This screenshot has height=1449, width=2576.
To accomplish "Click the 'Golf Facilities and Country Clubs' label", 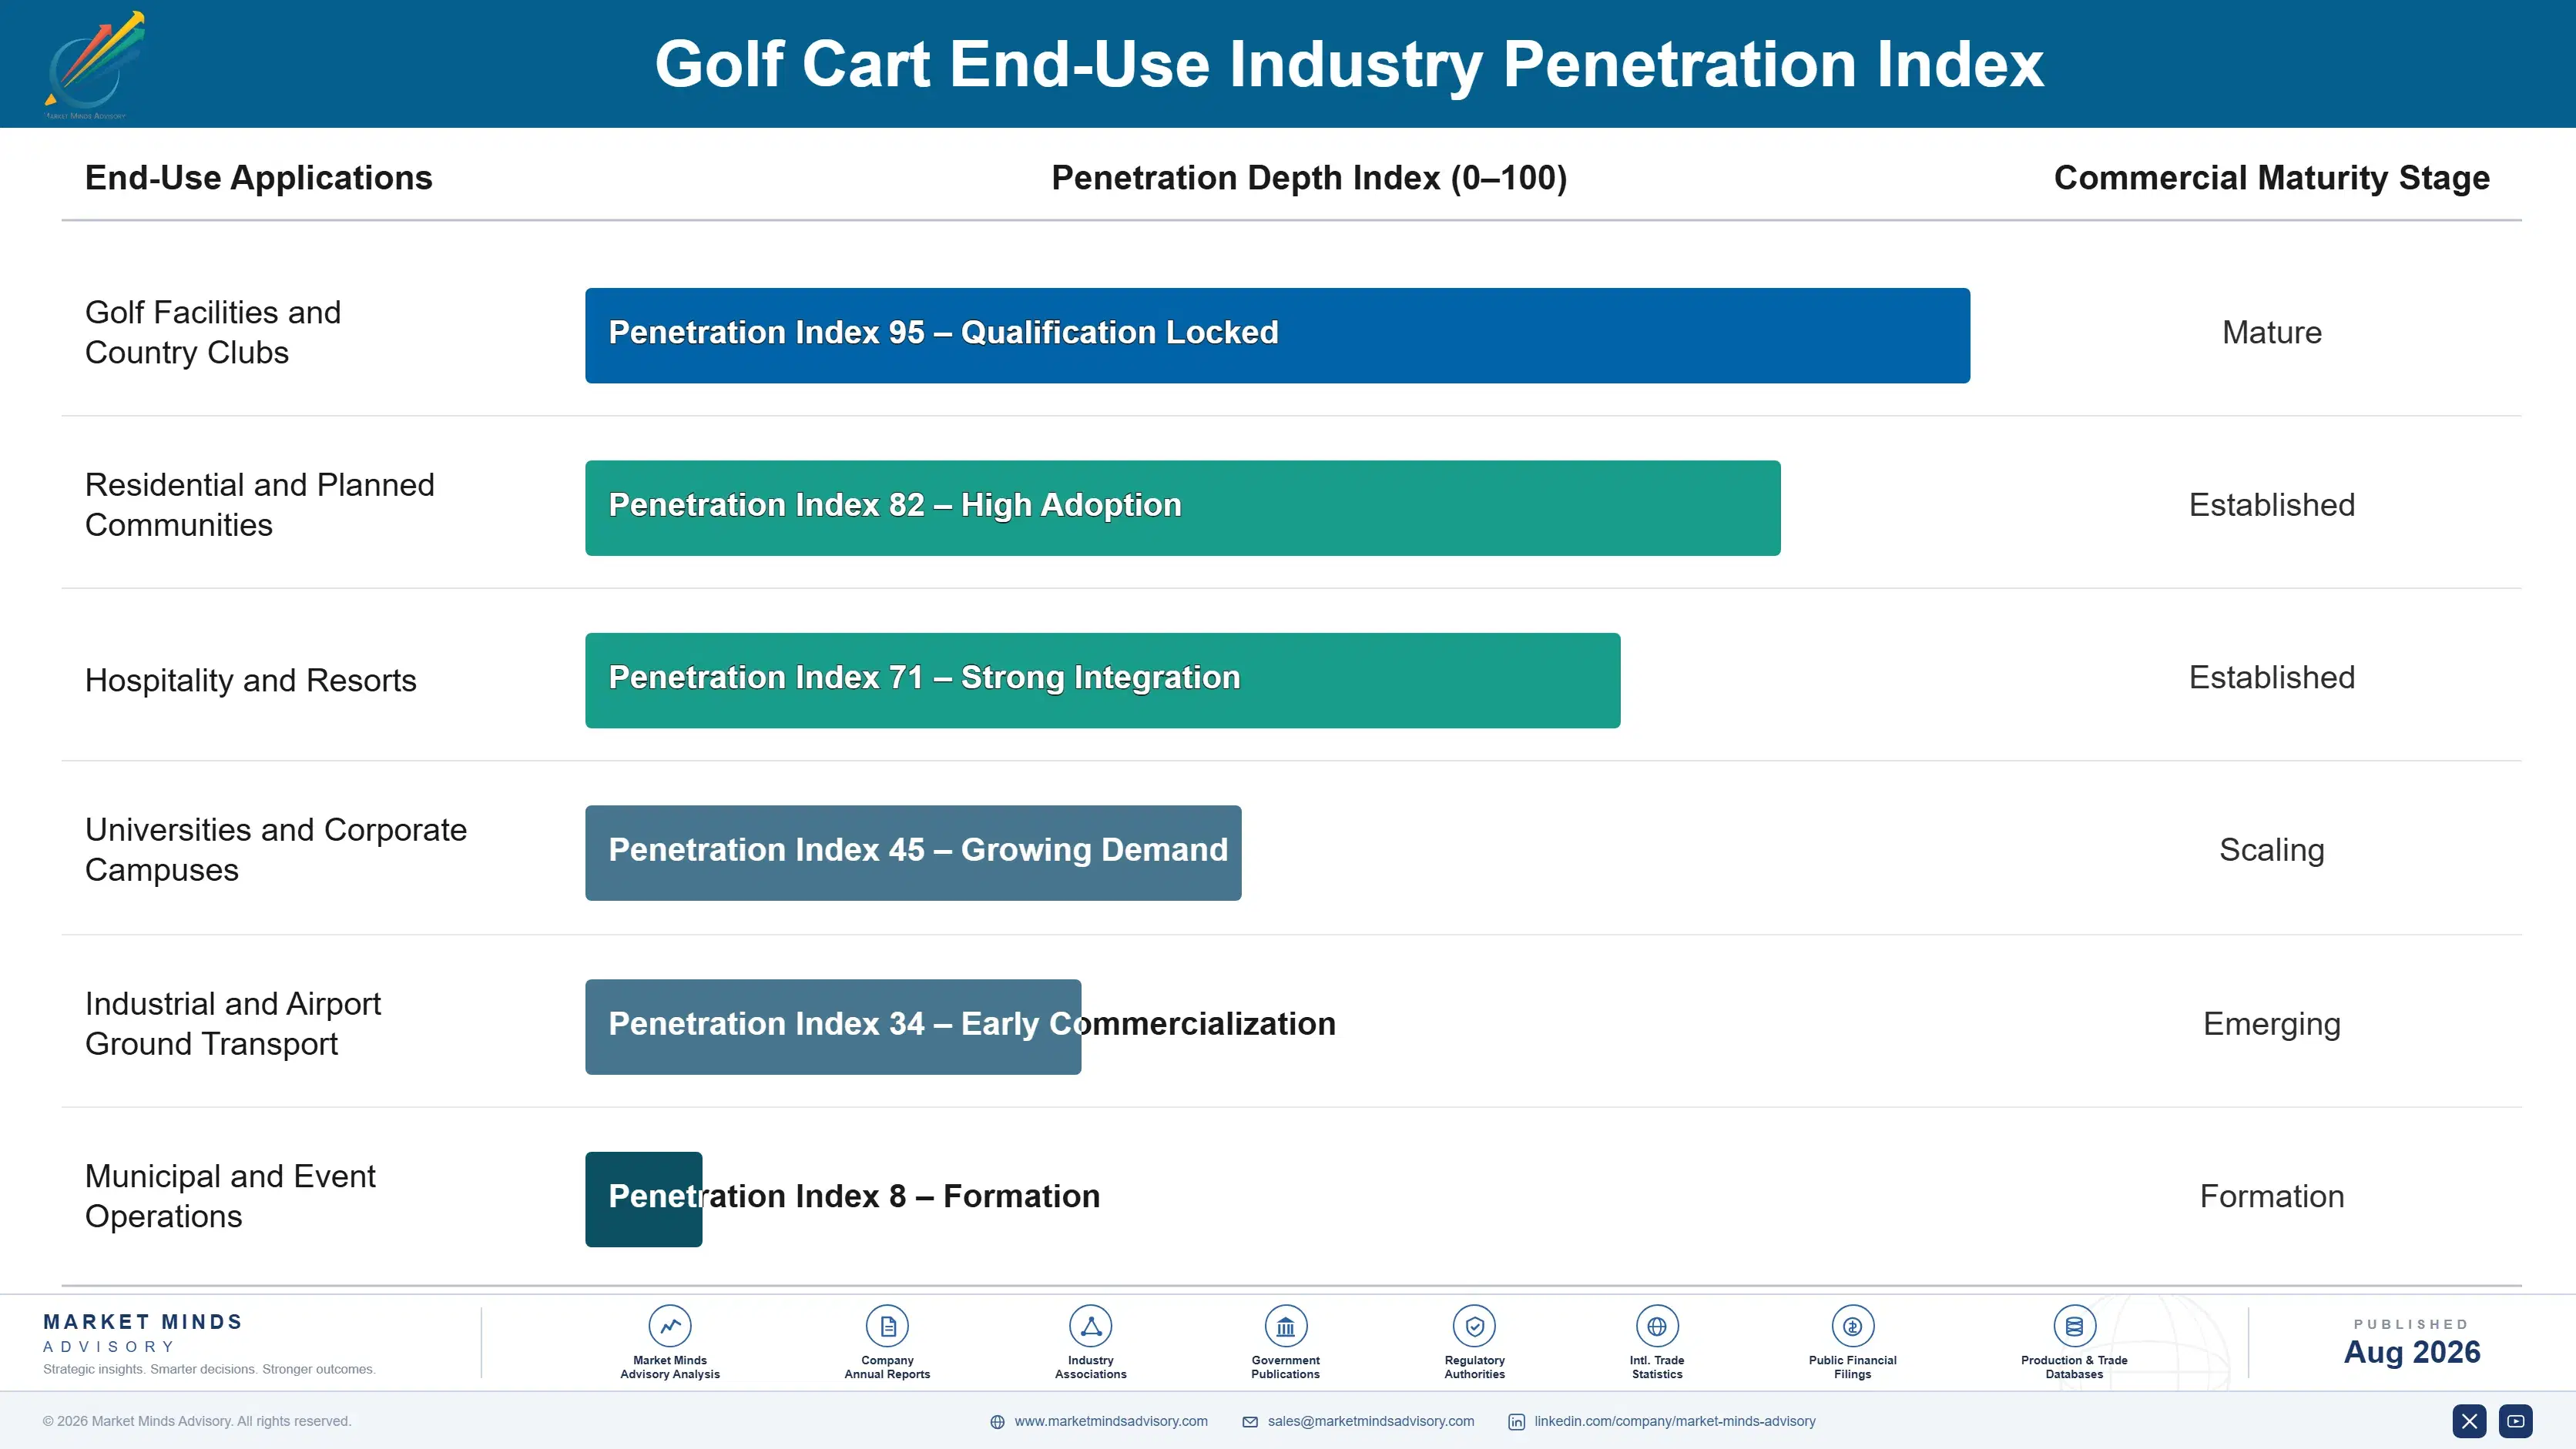I will 213,333.
